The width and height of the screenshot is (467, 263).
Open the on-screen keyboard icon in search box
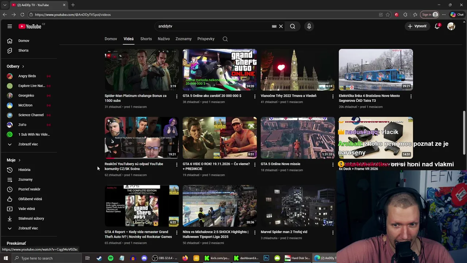tap(274, 26)
